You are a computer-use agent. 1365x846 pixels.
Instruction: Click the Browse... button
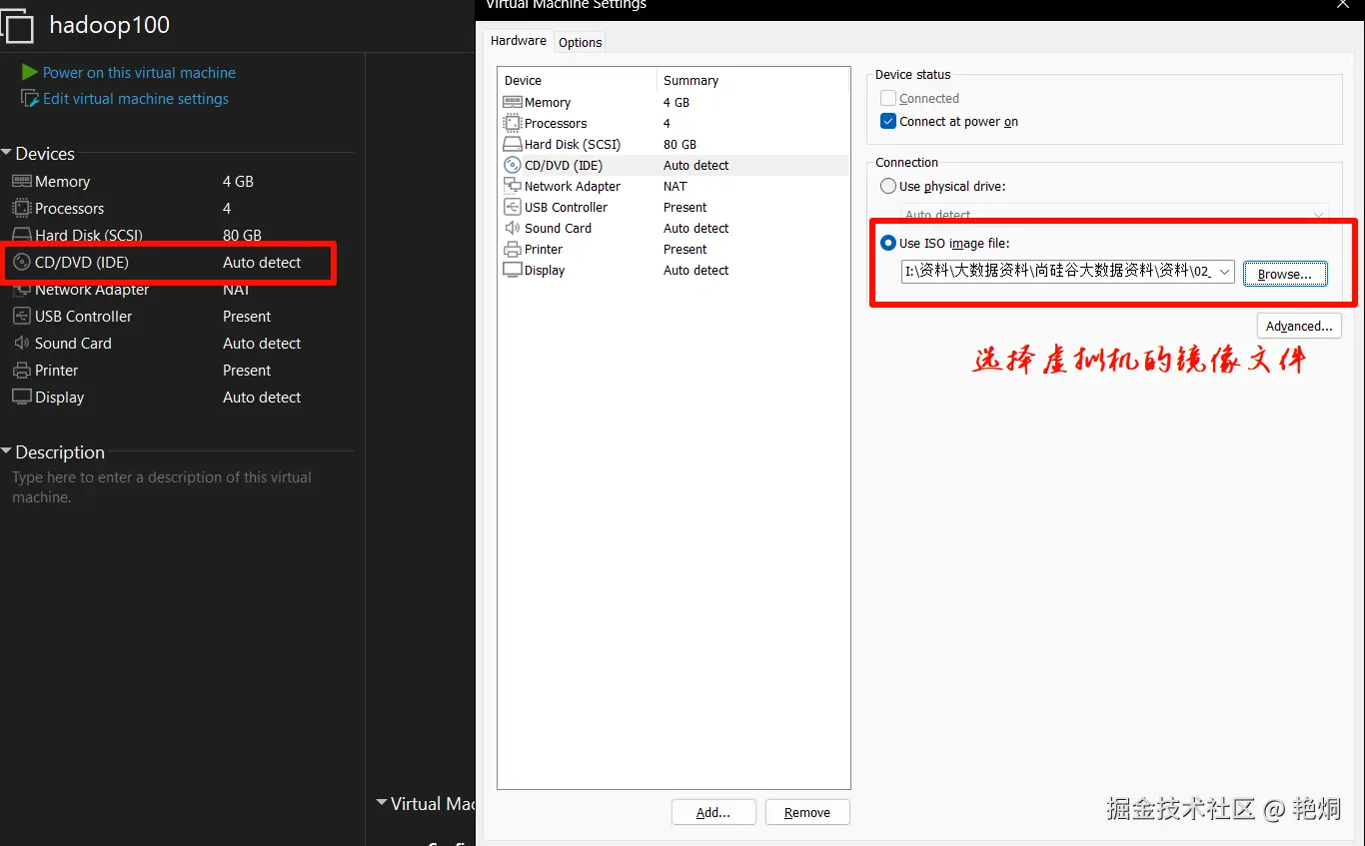[1285, 274]
